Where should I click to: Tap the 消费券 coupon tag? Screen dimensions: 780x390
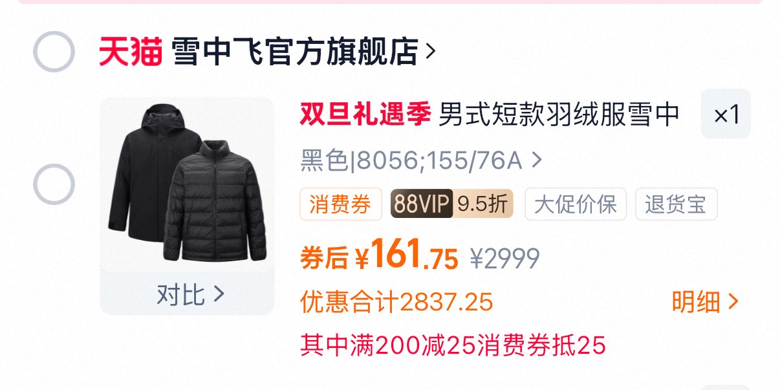pos(340,204)
